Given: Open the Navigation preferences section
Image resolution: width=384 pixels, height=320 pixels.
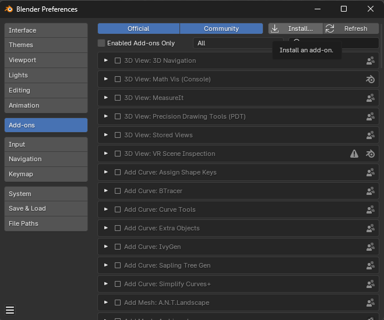Looking at the screenshot, I should (x=46, y=159).
